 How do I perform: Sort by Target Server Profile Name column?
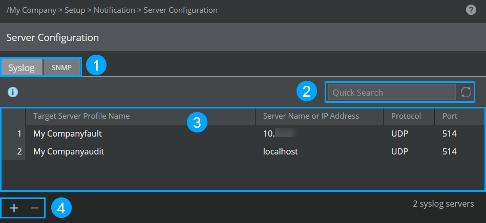[140, 116]
